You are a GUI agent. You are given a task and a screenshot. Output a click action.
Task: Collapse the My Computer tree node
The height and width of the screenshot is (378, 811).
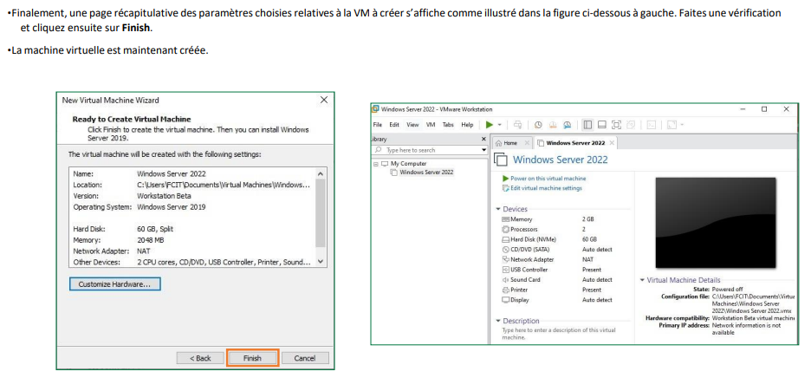point(375,164)
